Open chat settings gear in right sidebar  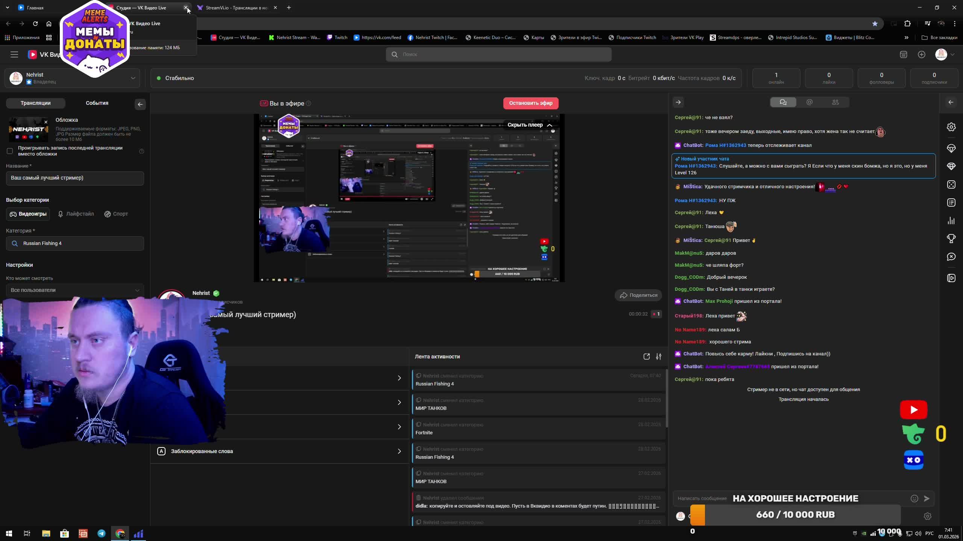click(951, 127)
